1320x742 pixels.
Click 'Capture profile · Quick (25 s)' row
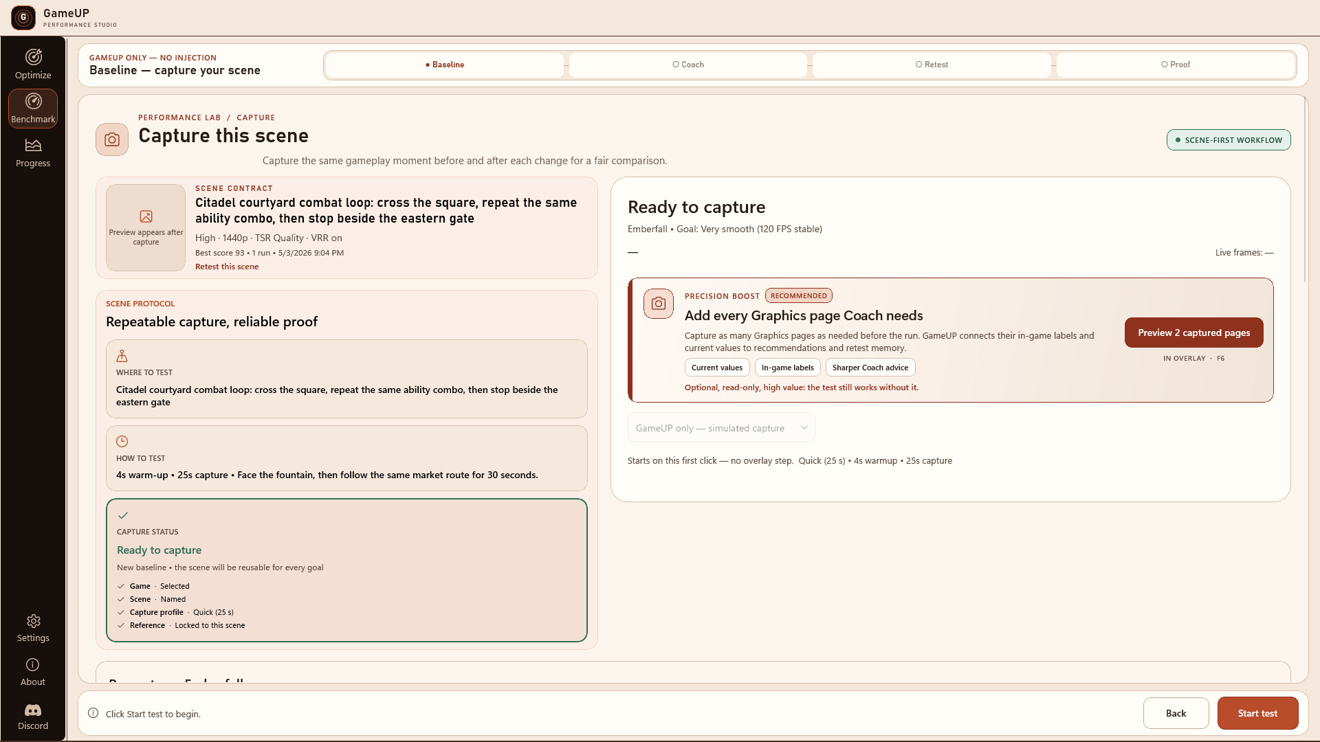[175, 612]
